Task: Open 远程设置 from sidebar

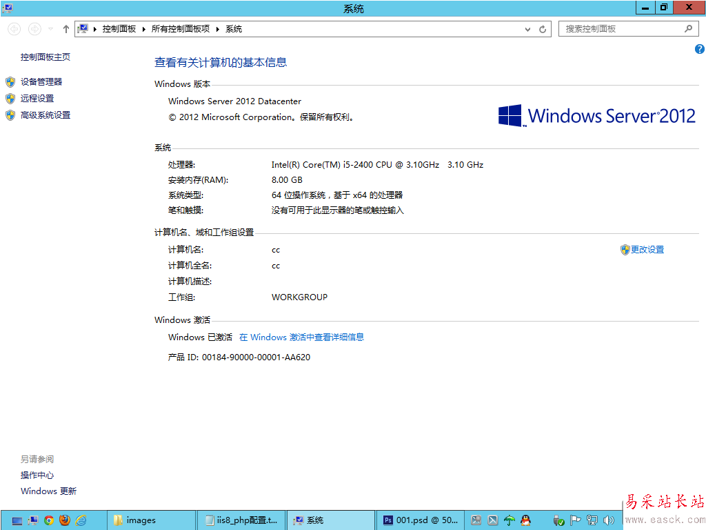Action: [37, 98]
